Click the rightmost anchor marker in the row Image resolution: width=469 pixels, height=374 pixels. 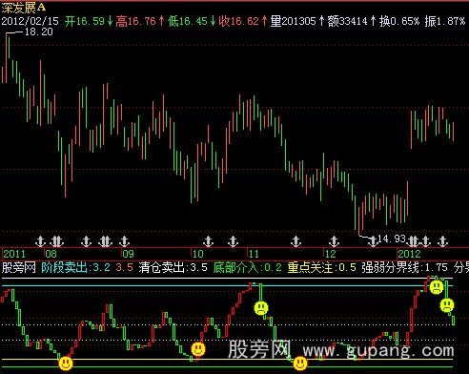[x=442, y=241]
